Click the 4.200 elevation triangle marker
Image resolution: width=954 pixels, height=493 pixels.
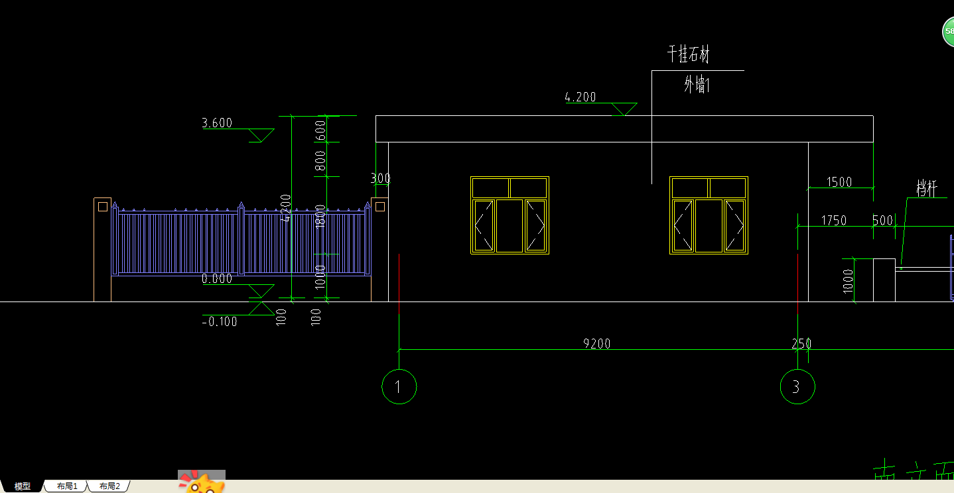click(623, 109)
